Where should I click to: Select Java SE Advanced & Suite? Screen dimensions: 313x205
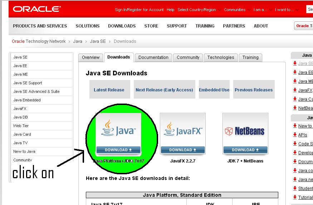pyautogui.click(x=41, y=91)
